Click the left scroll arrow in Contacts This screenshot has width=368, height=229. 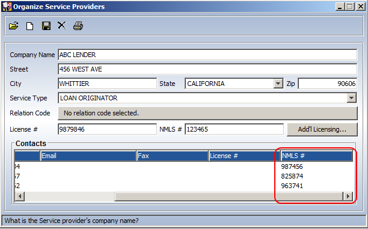point(20,196)
